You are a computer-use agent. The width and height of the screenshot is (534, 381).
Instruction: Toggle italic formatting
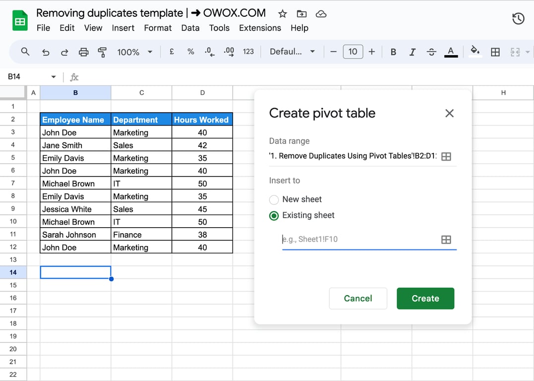point(413,52)
